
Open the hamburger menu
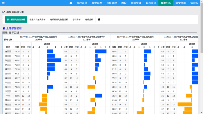pyautogui.click(x=3, y=3)
